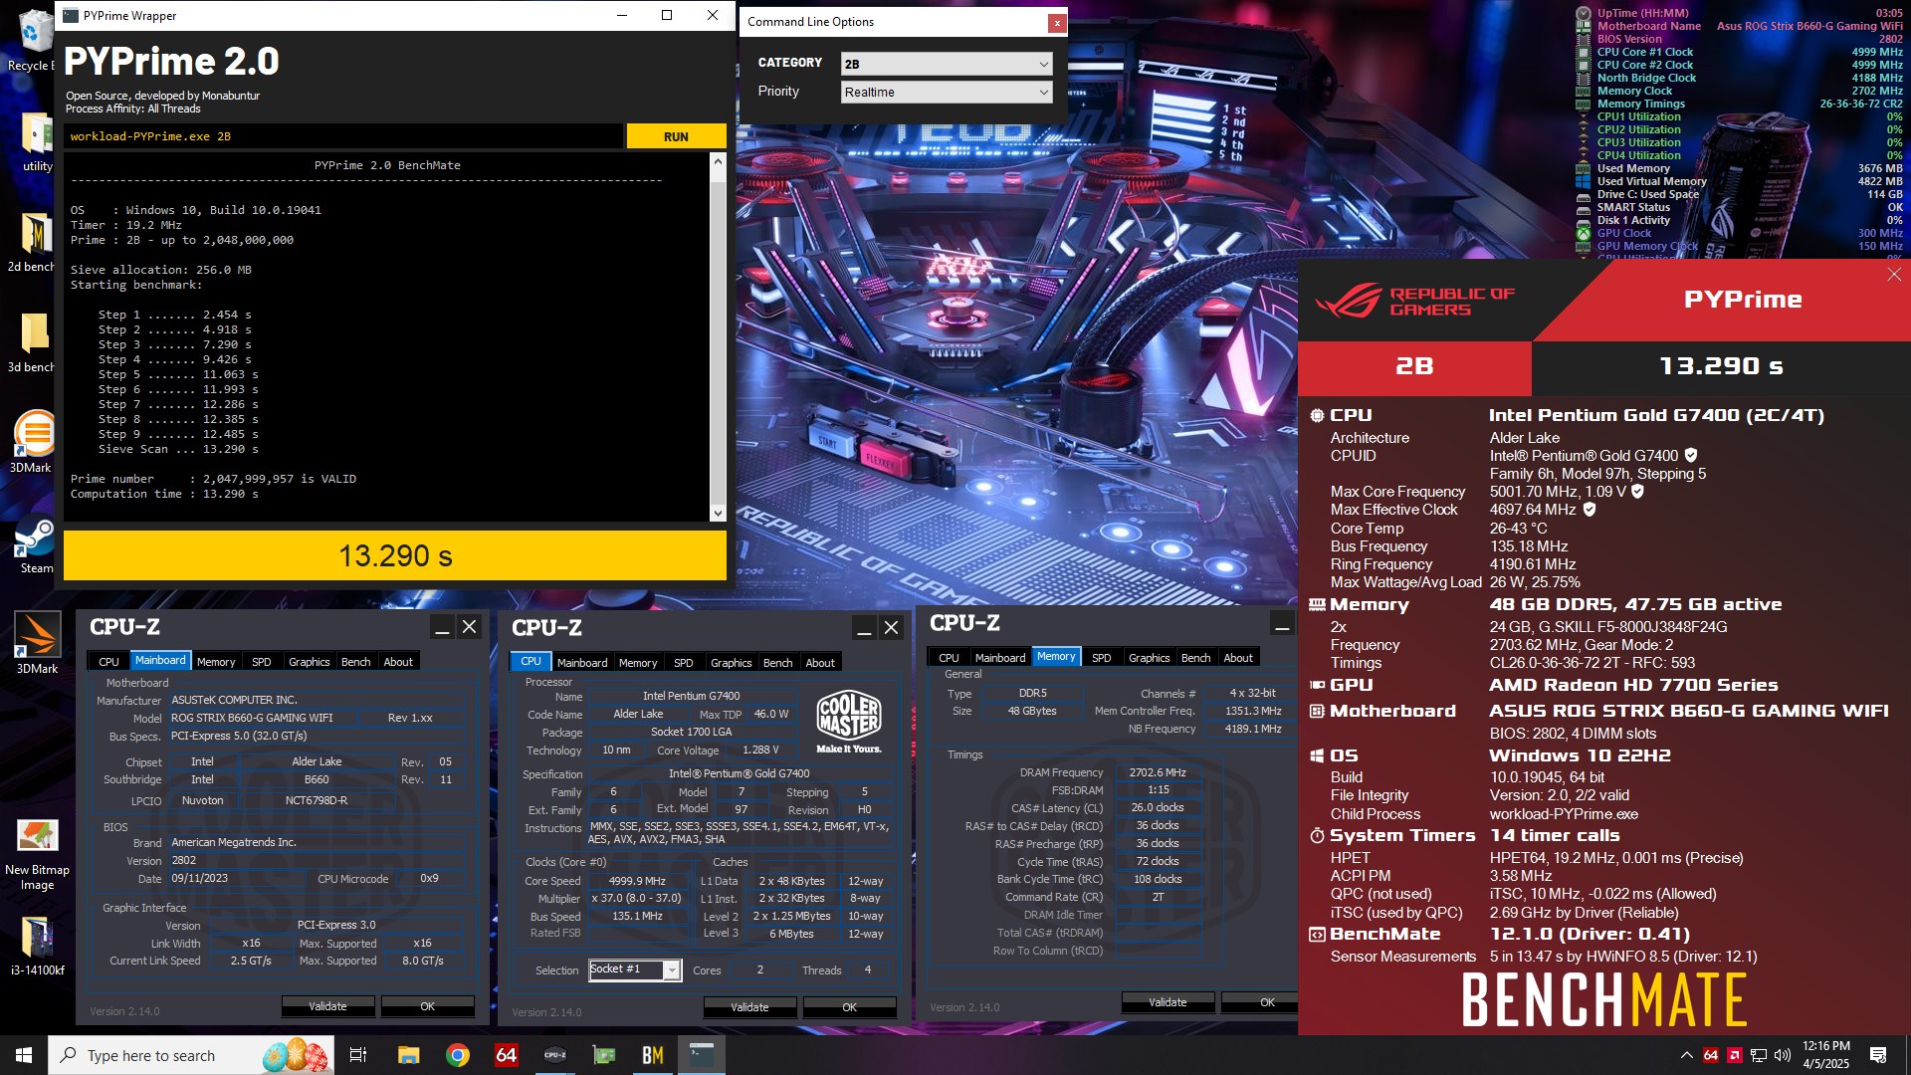The image size is (1911, 1075).
Task: Click Validate in middle CPU-Z window
Action: click(749, 1007)
